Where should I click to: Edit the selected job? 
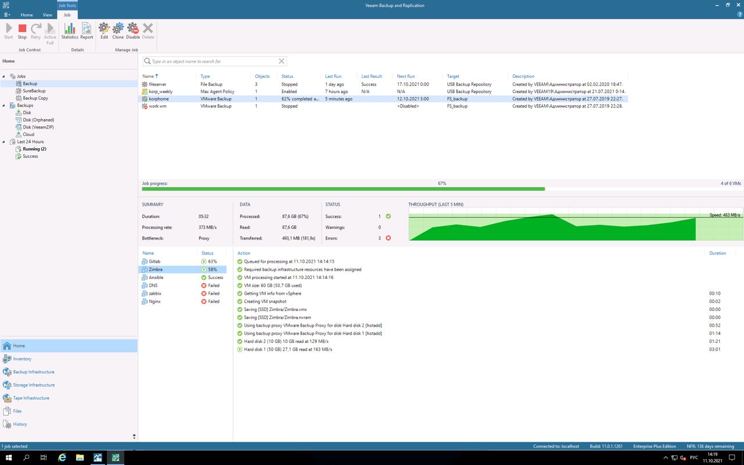[x=104, y=31]
